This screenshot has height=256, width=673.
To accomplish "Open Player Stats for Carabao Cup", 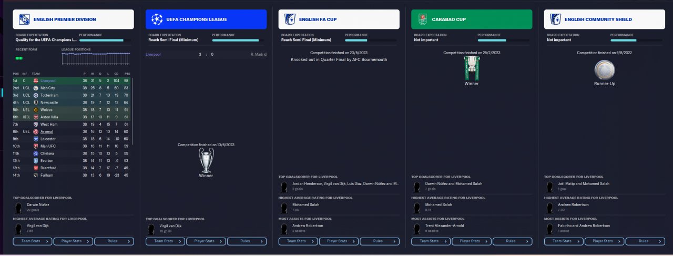I will (x=472, y=241).
